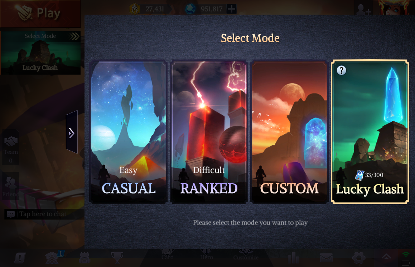Select the Casual easy mode card
Viewport: 415px width, 267px height.
pos(129,132)
